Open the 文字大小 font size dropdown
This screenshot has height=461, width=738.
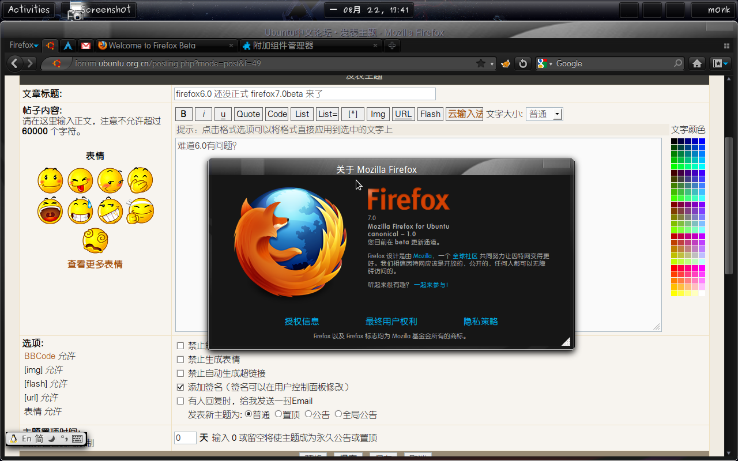544,114
